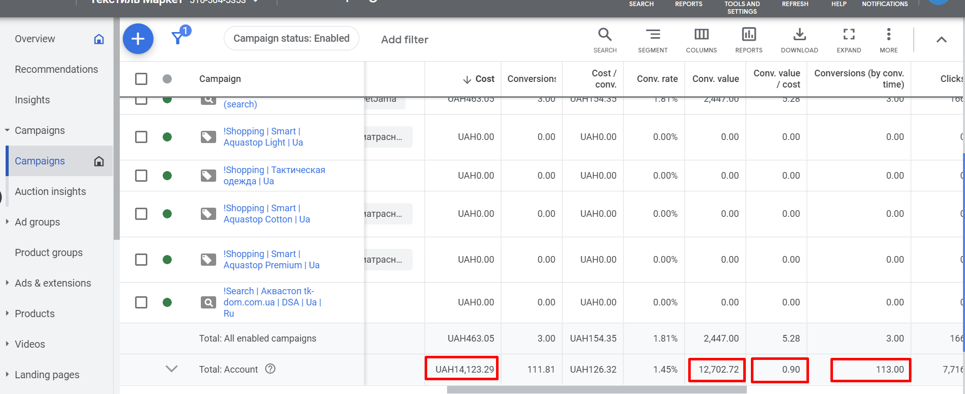Download the campaign table
The image size is (965, 394).
[799, 40]
